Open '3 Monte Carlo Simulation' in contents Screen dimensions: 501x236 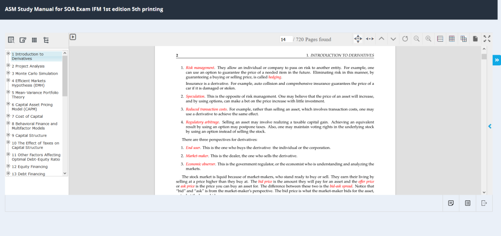pos(35,73)
